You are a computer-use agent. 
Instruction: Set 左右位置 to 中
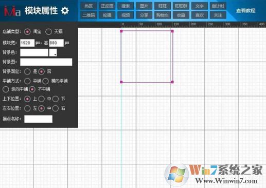click(41, 108)
